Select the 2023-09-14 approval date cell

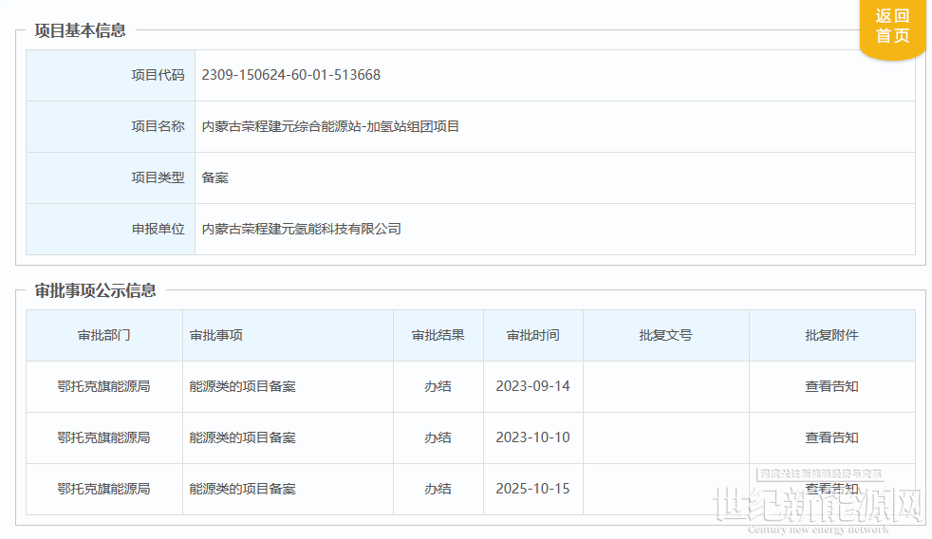[532, 386]
